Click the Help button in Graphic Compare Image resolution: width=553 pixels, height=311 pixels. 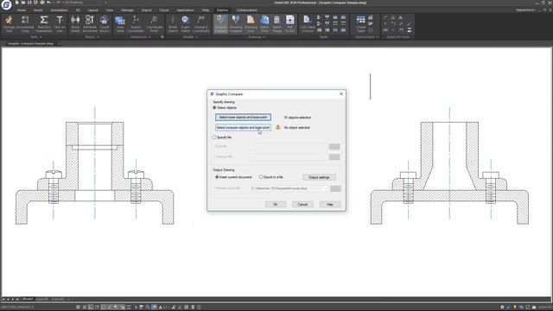pyautogui.click(x=330, y=204)
